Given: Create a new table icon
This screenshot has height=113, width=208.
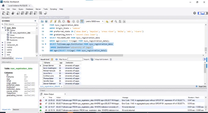Looking at the screenshot, I should (23, 13).
